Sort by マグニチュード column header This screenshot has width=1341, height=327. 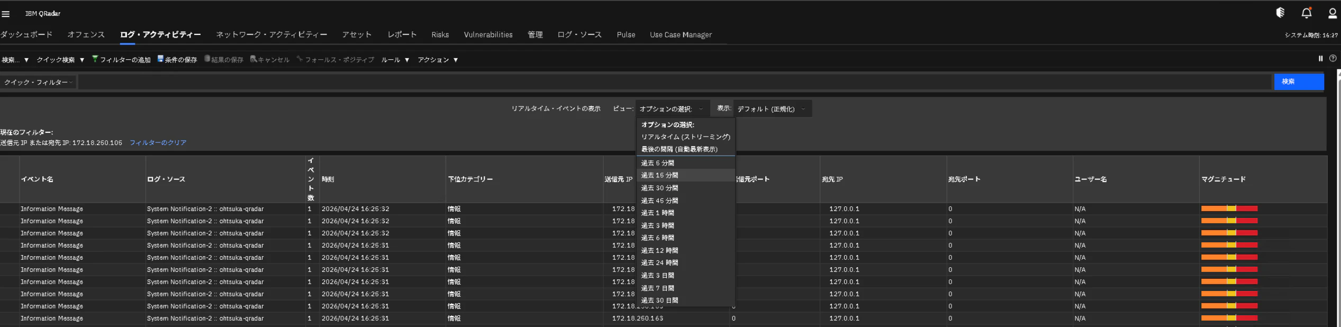tap(1224, 179)
